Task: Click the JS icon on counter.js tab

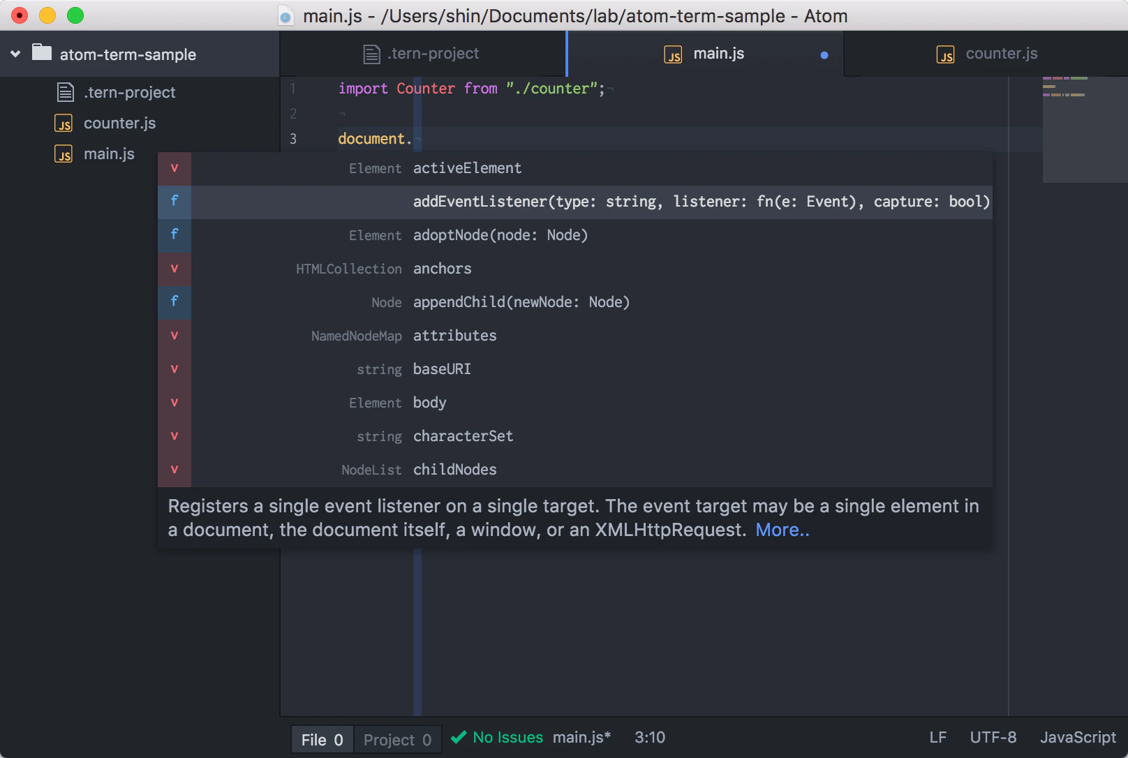Action: tap(946, 55)
